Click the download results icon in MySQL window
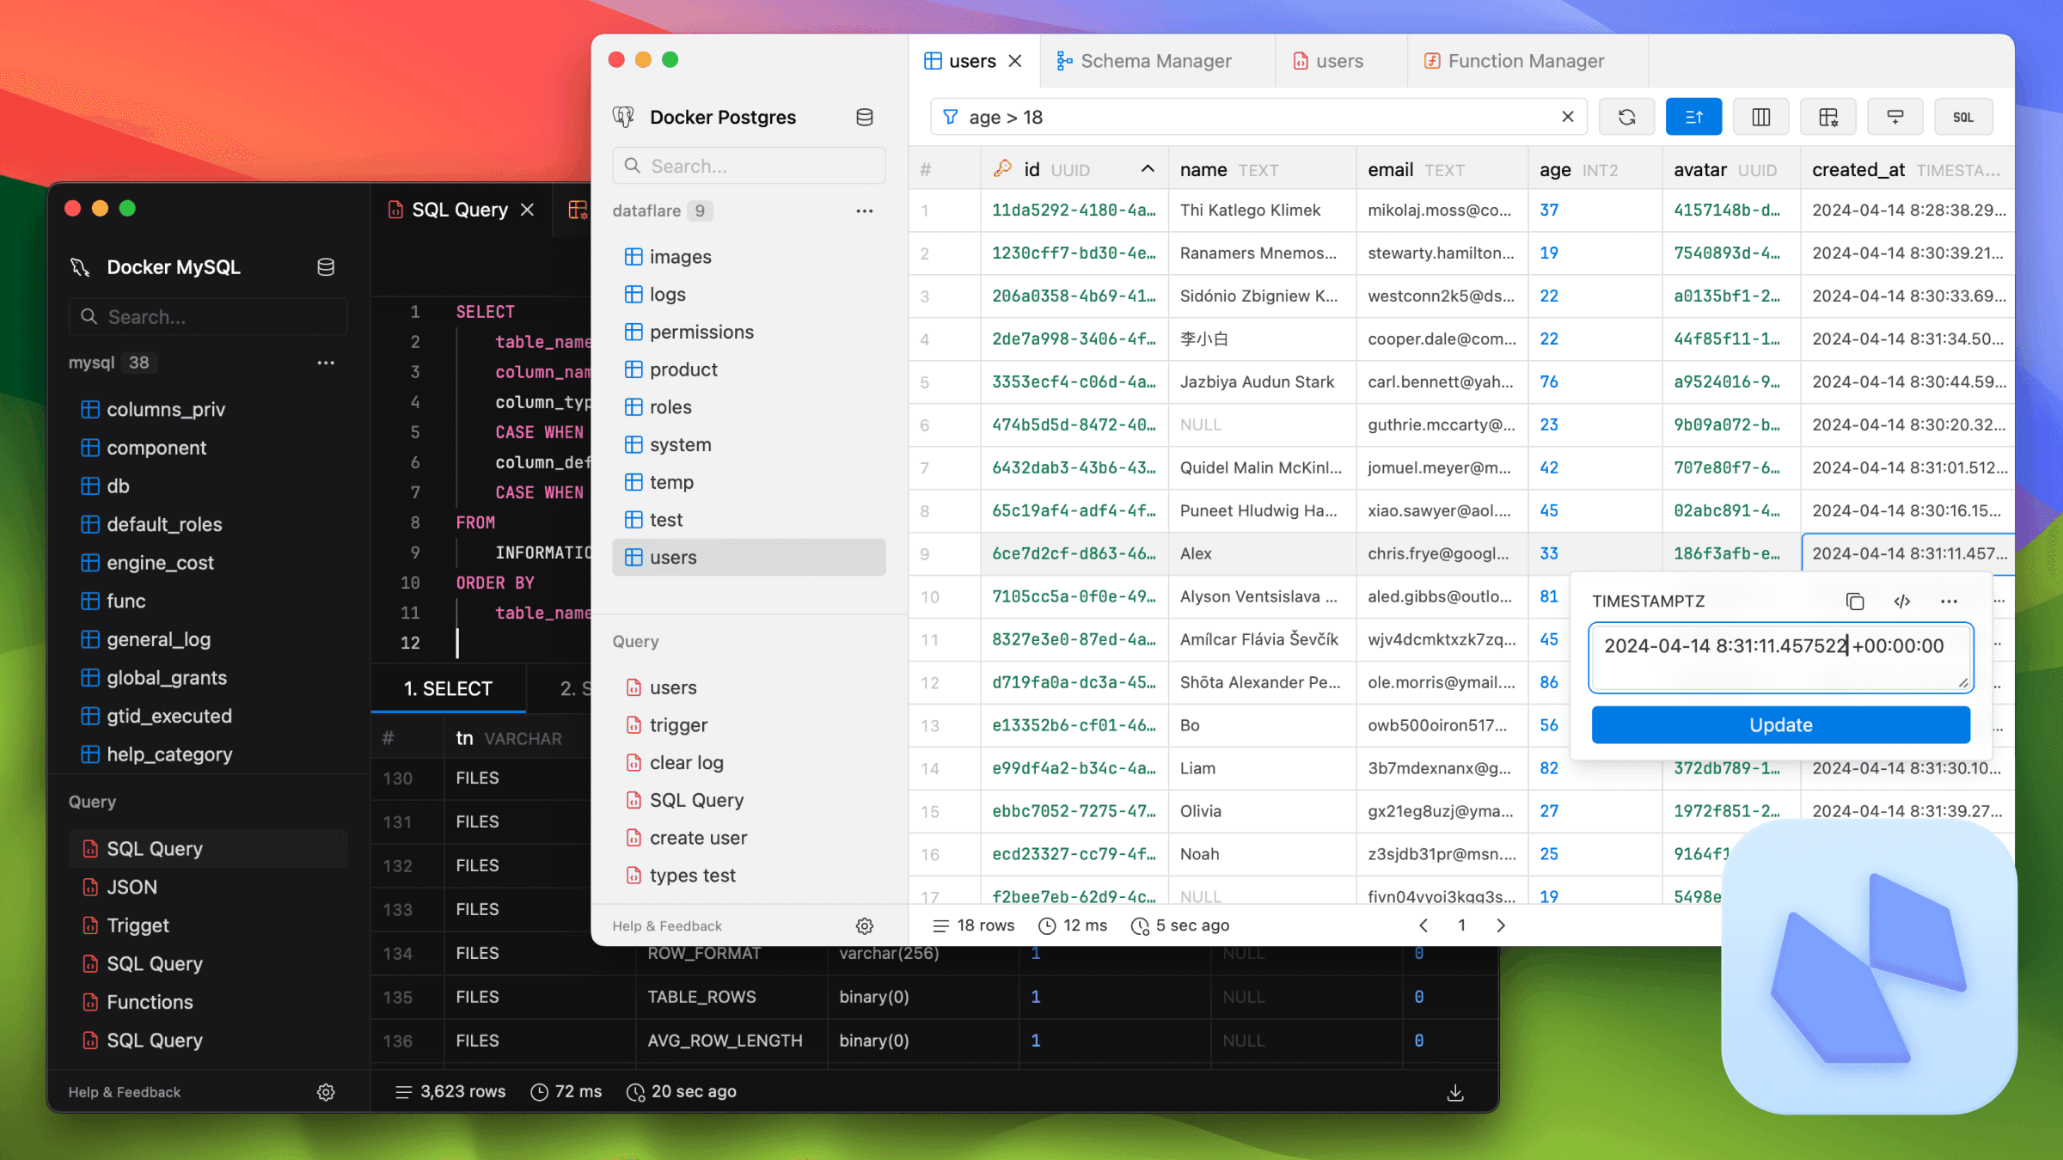 [1454, 1092]
